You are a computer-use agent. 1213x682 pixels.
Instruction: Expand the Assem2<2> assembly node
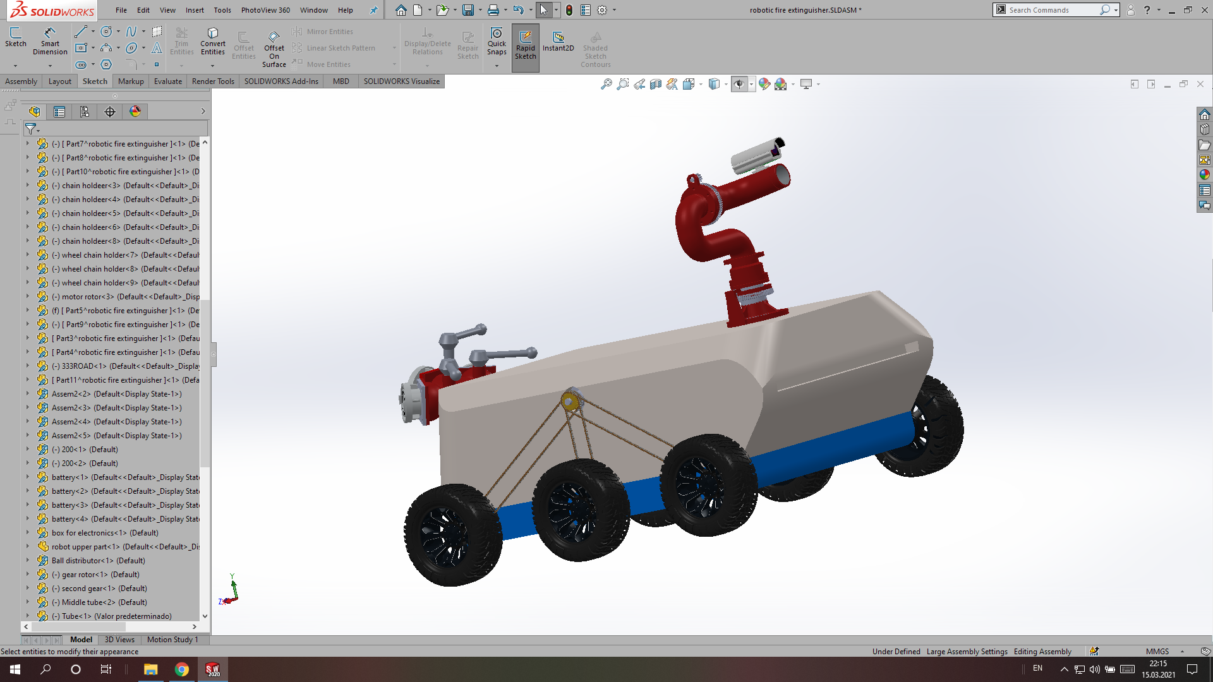pyautogui.click(x=27, y=393)
